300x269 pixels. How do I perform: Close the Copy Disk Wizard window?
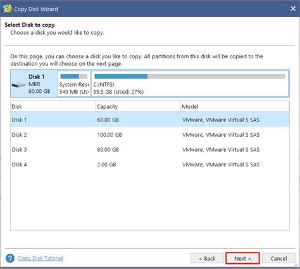point(293,9)
